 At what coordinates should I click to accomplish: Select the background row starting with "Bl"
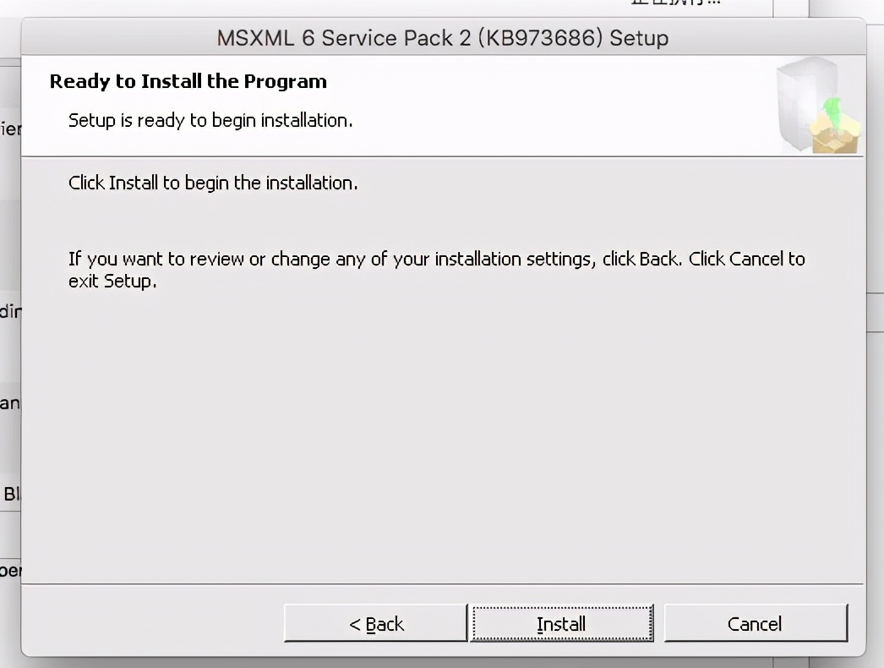click(x=10, y=494)
